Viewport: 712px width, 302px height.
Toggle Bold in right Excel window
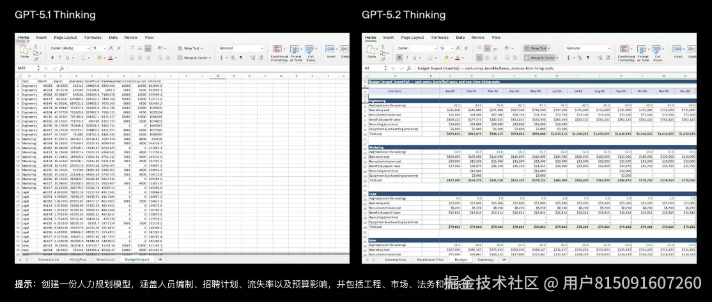(x=399, y=57)
